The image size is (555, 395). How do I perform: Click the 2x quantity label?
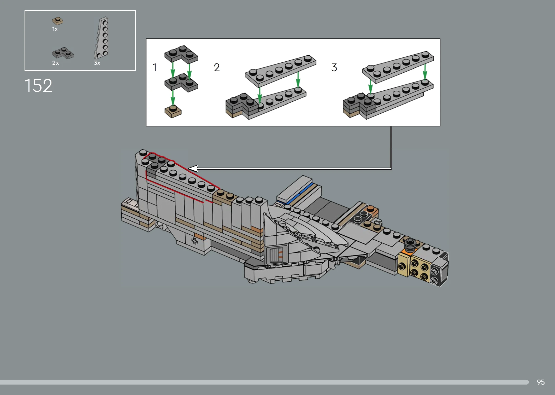[x=55, y=63]
